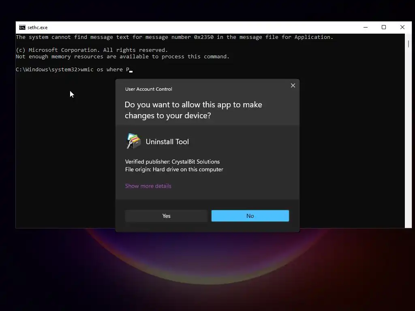This screenshot has height=311, width=415.
Task: Click the 'system cannot find message text' line
Action: (x=174, y=37)
